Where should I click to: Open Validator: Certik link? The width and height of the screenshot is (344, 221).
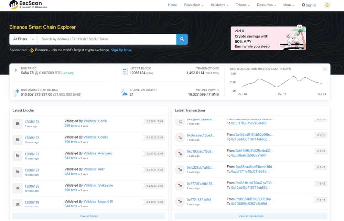coord(95,121)
